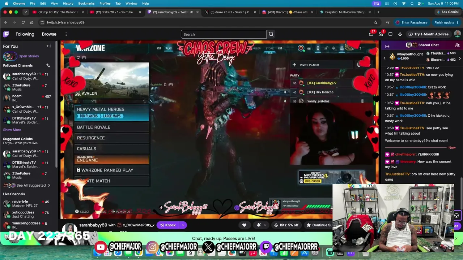Screen dimensions: 463x260
Task: Click the Knock button
Action: [168, 225]
